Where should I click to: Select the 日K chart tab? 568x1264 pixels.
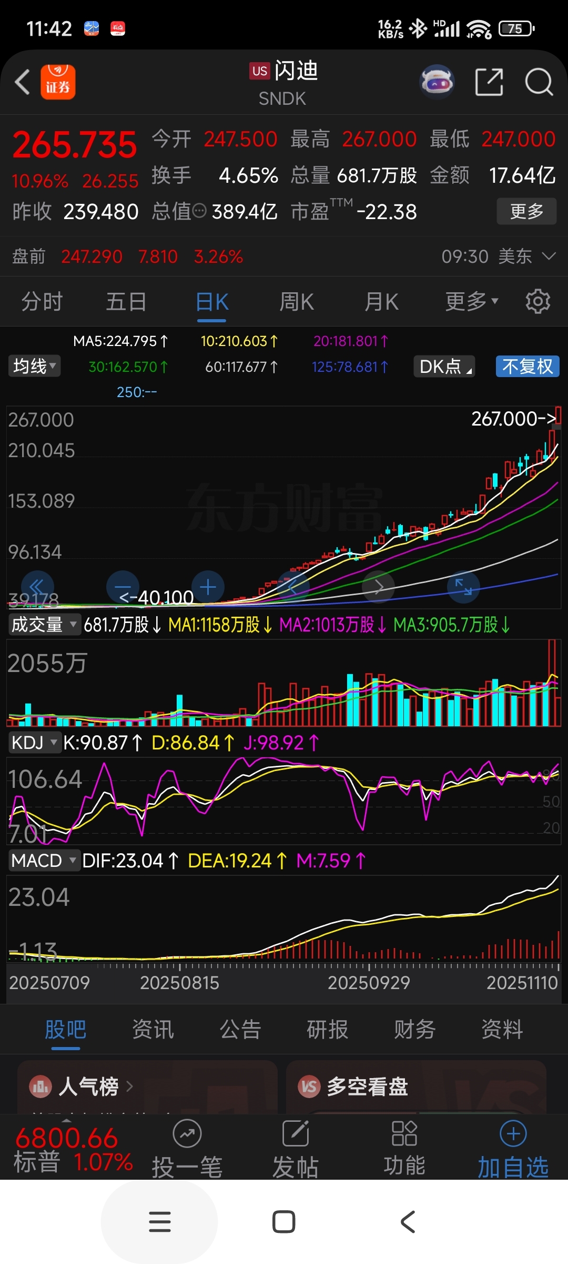[x=212, y=302]
